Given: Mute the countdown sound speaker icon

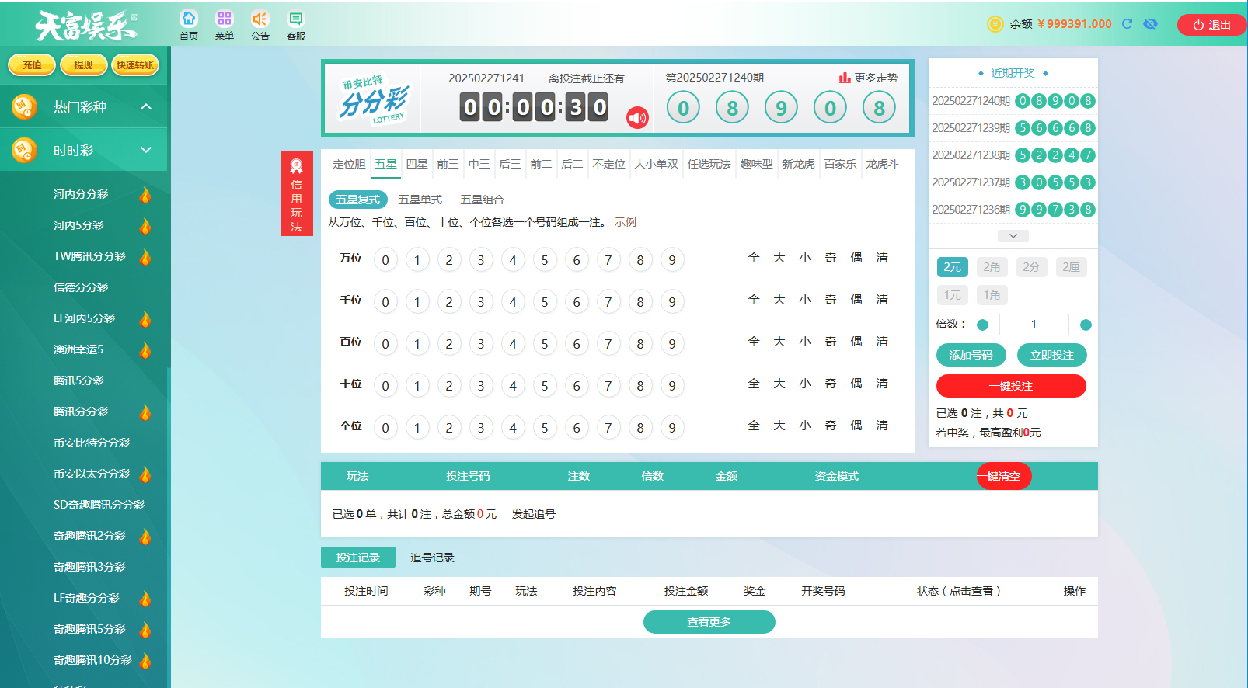Looking at the screenshot, I should (x=637, y=117).
